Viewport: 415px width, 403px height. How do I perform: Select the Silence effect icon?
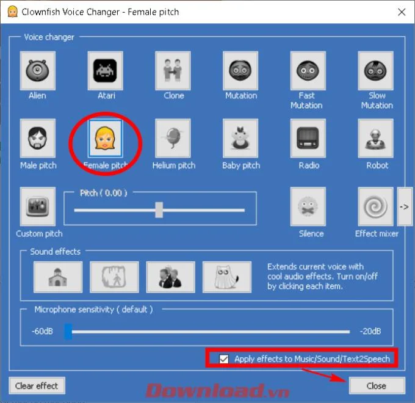[x=308, y=206]
